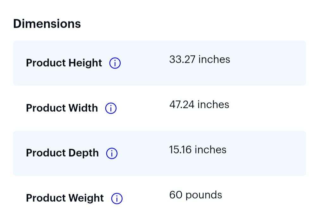Select the Product Height label

pyautogui.click(x=64, y=63)
